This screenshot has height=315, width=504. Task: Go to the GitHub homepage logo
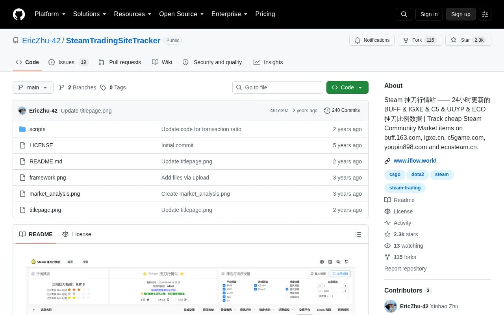tap(19, 14)
